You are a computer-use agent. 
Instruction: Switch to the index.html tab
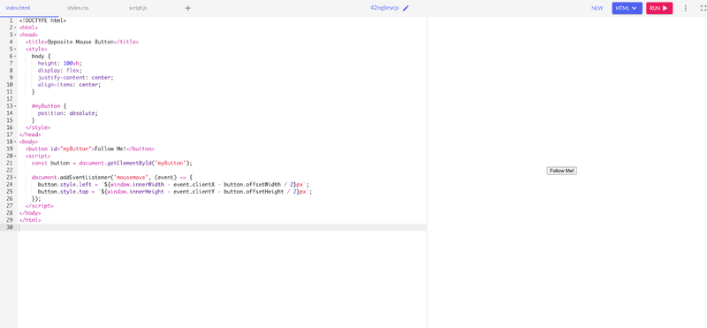(x=18, y=8)
